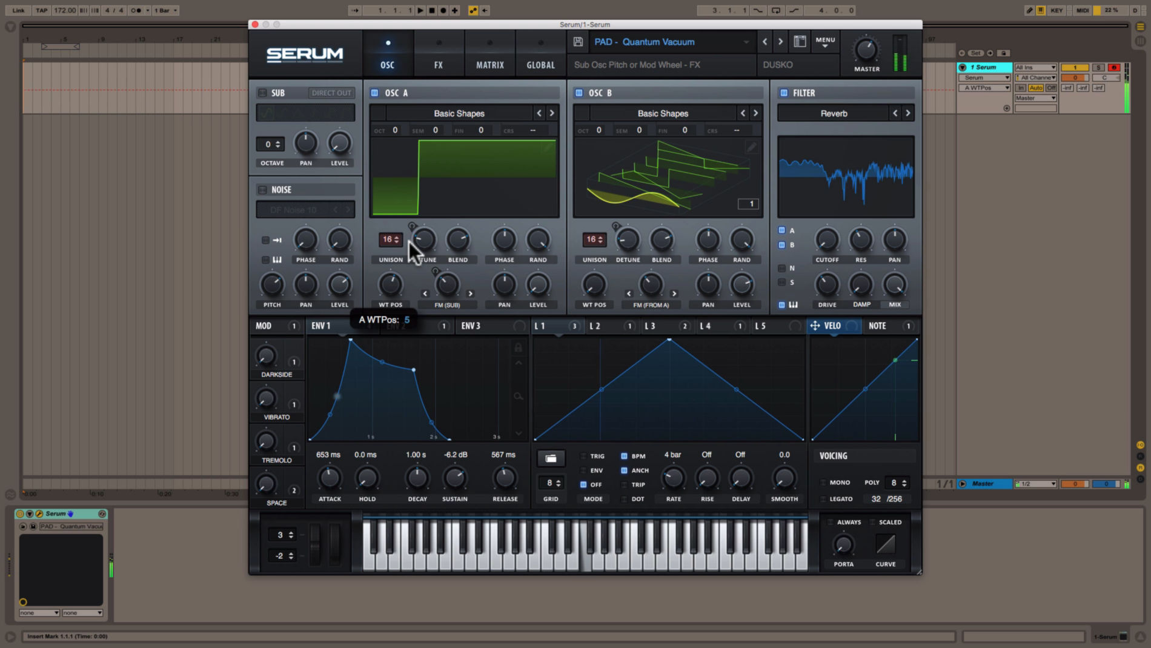This screenshot has width=1151, height=648.
Task: Select previous filter type
Action: [895, 113]
